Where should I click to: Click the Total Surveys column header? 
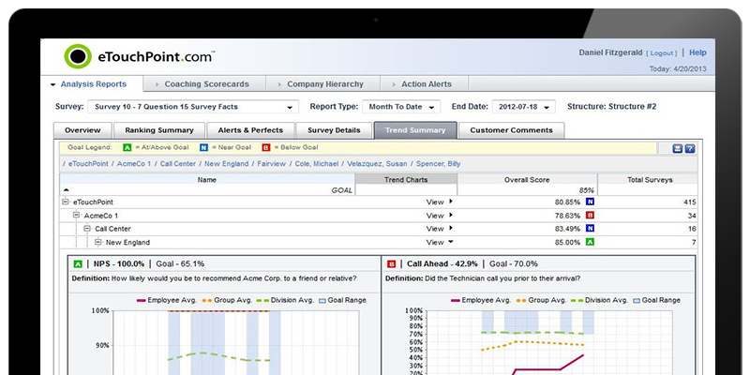point(650,180)
